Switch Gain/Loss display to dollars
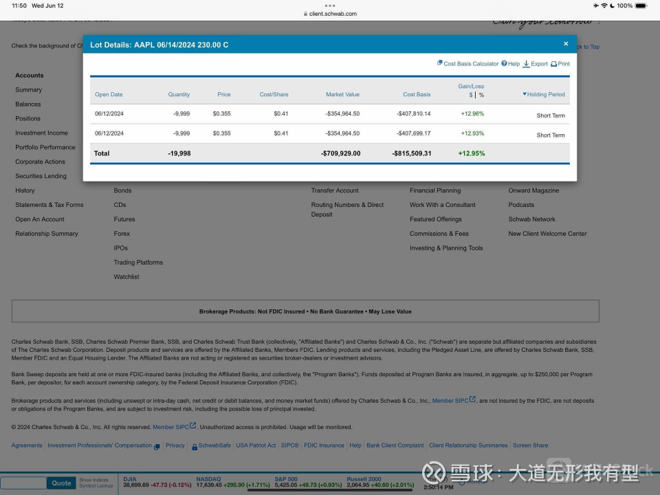This screenshot has width=660, height=495. pyautogui.click(x=471, y=96)
